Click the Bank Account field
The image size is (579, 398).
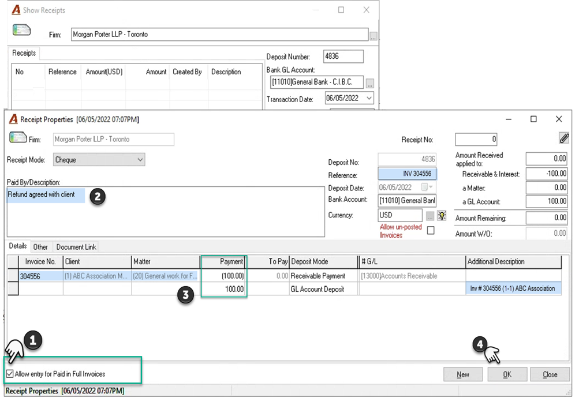click(x=407, y=201)
